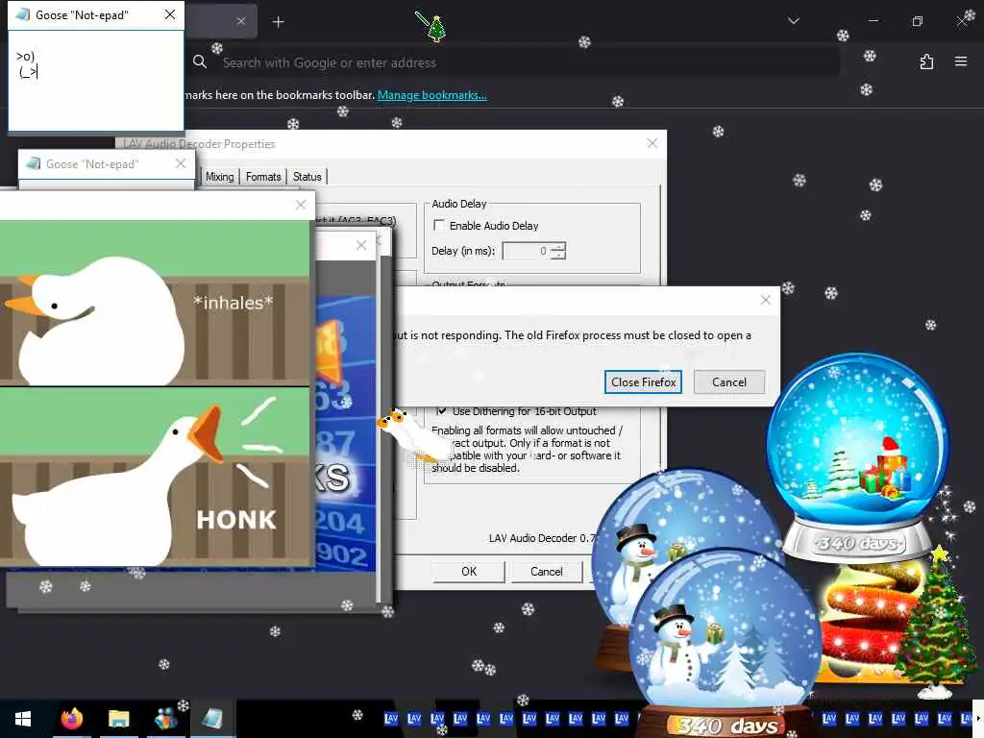Enable the Audio Delay checkbox

(x=439, y=225)
